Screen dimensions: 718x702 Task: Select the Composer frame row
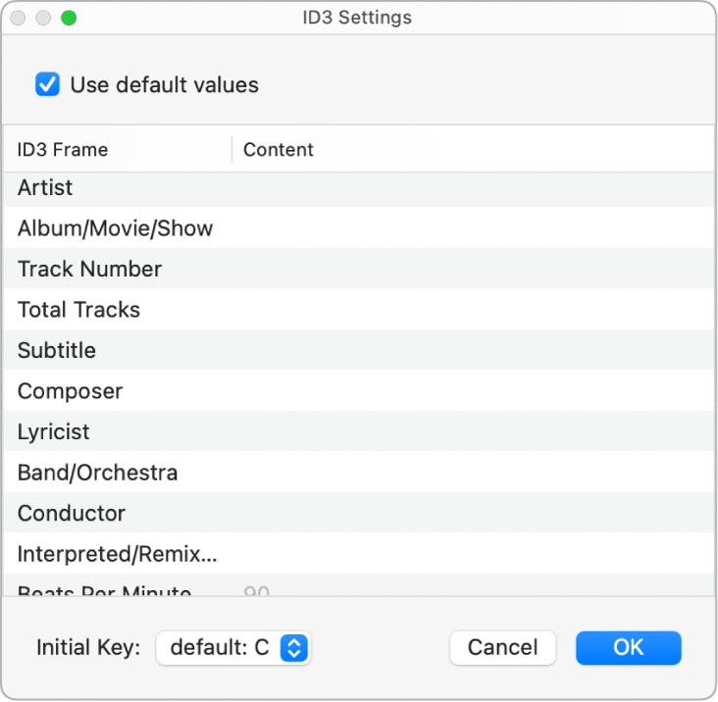coord(70,391)
